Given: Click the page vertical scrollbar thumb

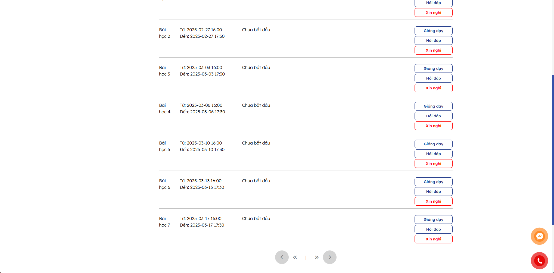Looking at the screenshot, I should click(x=553, y=150).
